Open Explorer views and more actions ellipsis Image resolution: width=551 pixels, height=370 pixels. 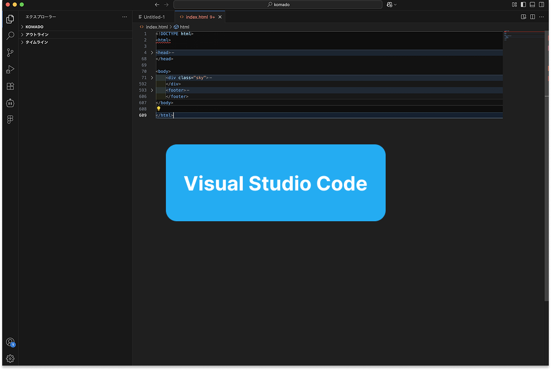(x=125, y=17)
